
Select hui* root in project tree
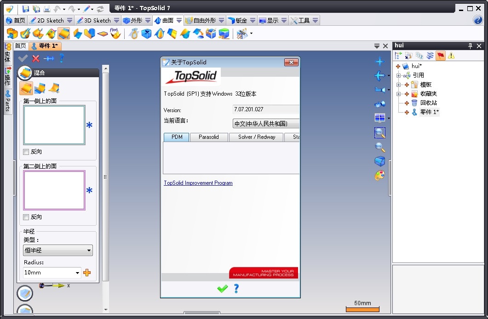(416, 66)
